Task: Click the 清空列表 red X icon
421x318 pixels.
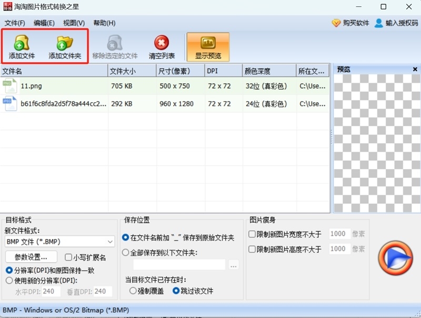Action: pyautogui.click(x=162, y=43)
